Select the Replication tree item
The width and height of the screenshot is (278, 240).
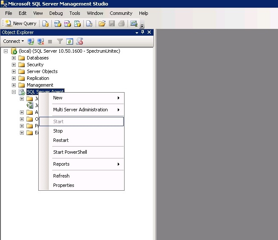coord(38,78)
